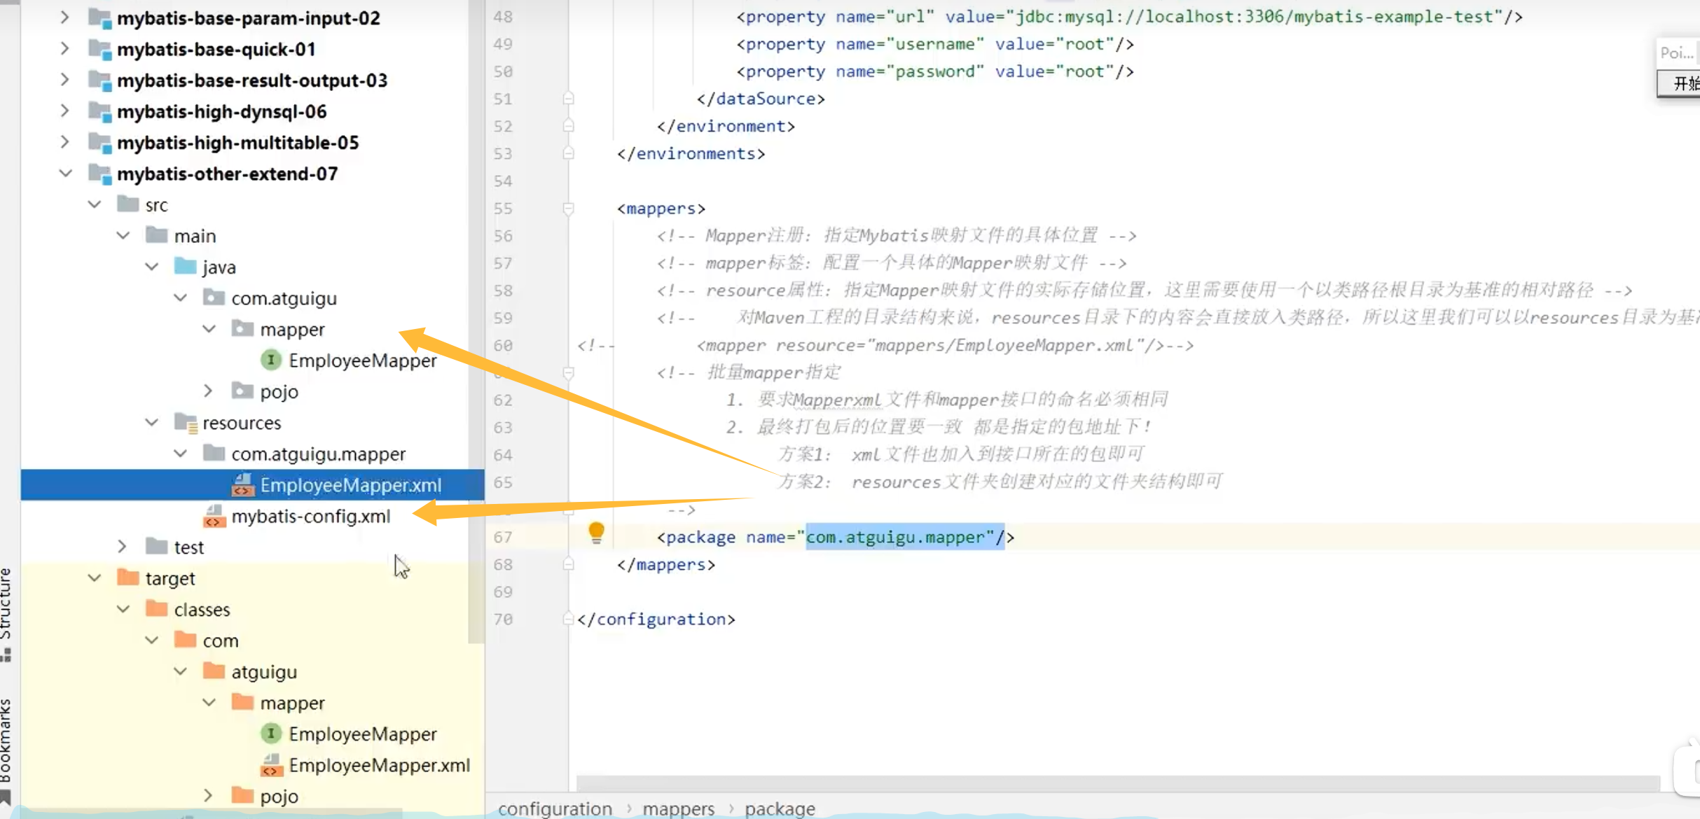Click the blue java source folder icon
Screen dimensions: 1700x819
(186, 267)
